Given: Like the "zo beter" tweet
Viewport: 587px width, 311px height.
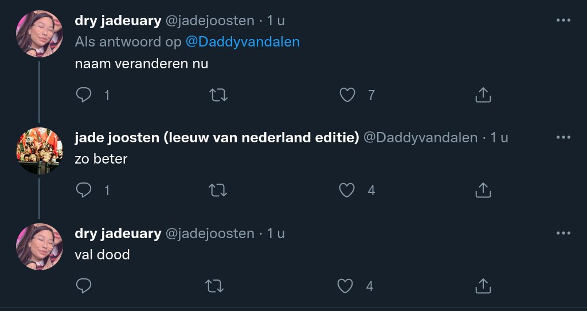Looking at the screenshot, I should point(347,190).
